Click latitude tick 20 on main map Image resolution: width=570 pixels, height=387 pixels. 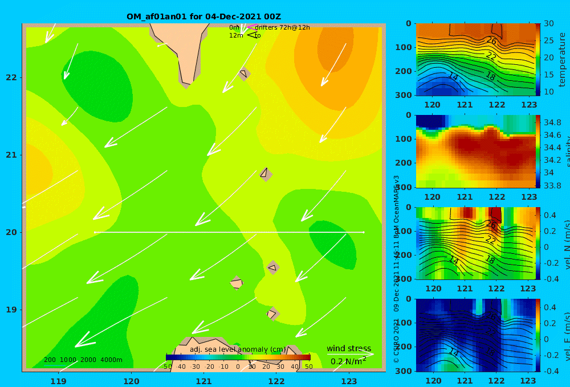pyautogui.click(x=11, y=232)
